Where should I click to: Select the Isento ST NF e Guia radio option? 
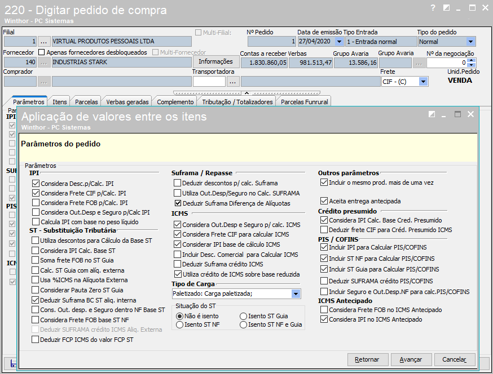coord(243,324)
